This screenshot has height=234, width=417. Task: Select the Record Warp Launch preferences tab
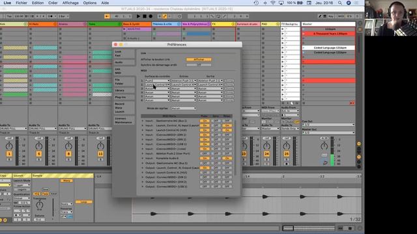tap(124, 108)
